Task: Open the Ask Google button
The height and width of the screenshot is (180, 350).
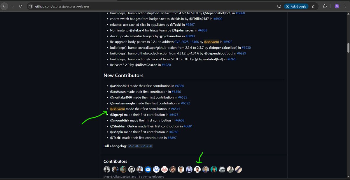Action: (296, 6)
